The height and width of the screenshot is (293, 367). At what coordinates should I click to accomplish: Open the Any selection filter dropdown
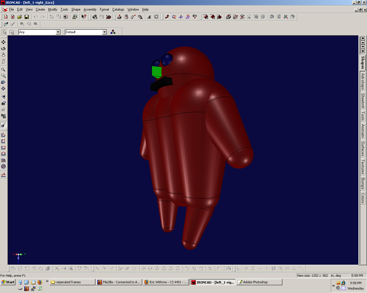tap(58, 32)
